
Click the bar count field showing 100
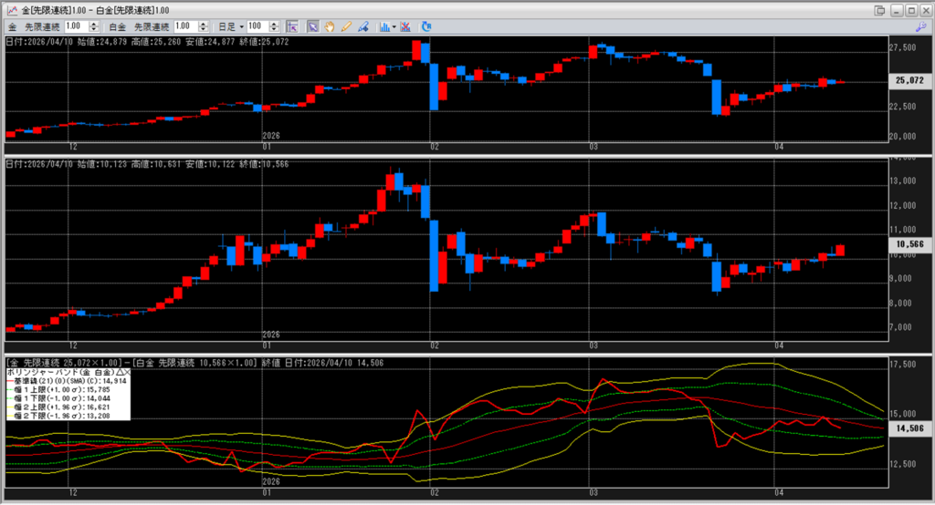tap(257, 26)
